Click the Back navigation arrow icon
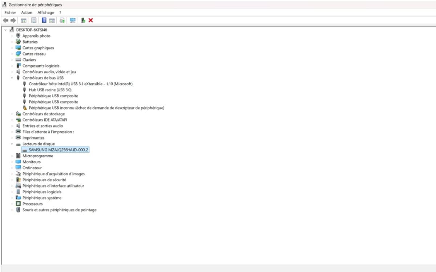Screen dimensions: 436x272 [x=5, y=20]
